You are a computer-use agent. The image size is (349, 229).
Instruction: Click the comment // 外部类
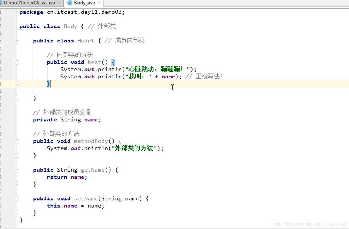(102, 26)
